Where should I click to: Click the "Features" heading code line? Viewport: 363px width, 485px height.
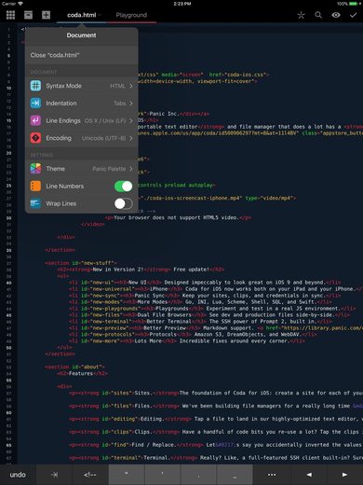82,373
